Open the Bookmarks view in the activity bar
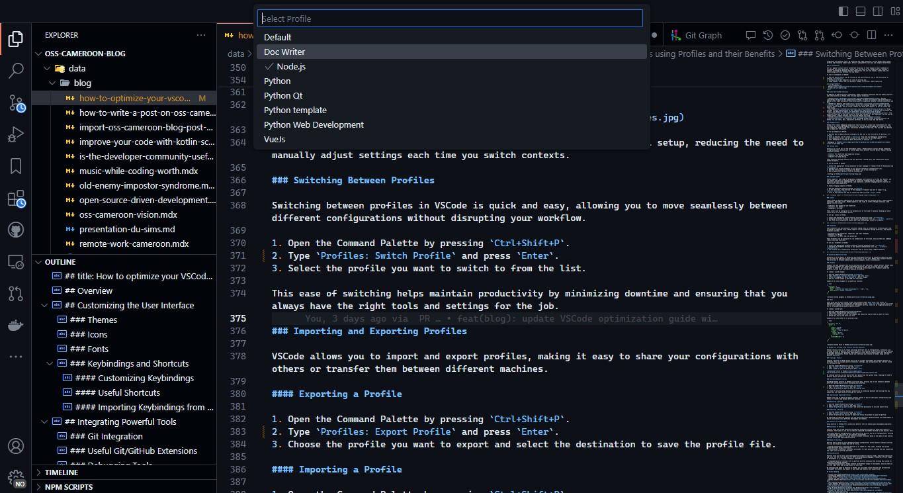The width and height of the screenshot is (903, 493). 16,166
